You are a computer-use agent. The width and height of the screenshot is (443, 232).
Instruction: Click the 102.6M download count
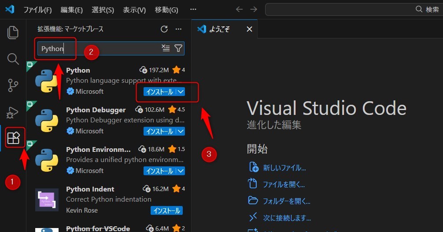coord(150,109)
